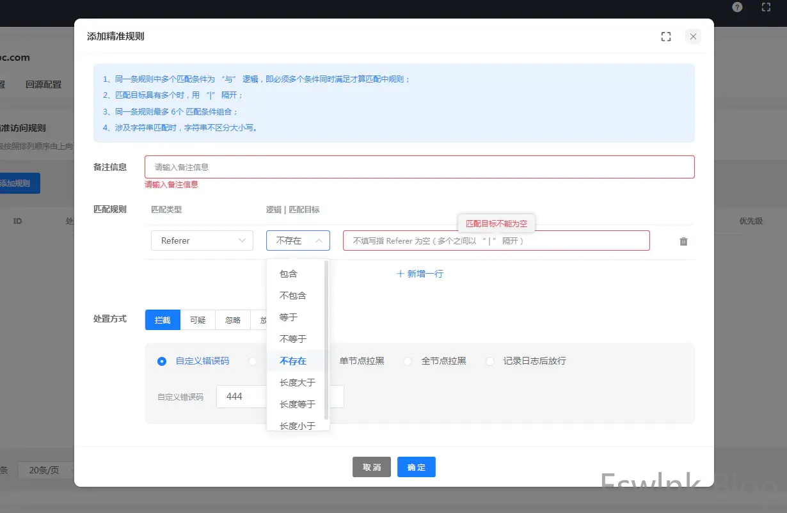Click the 取消 cancel button
This screenshot has height=513, width=787.
pyautogui.click(x=371, y=468)
